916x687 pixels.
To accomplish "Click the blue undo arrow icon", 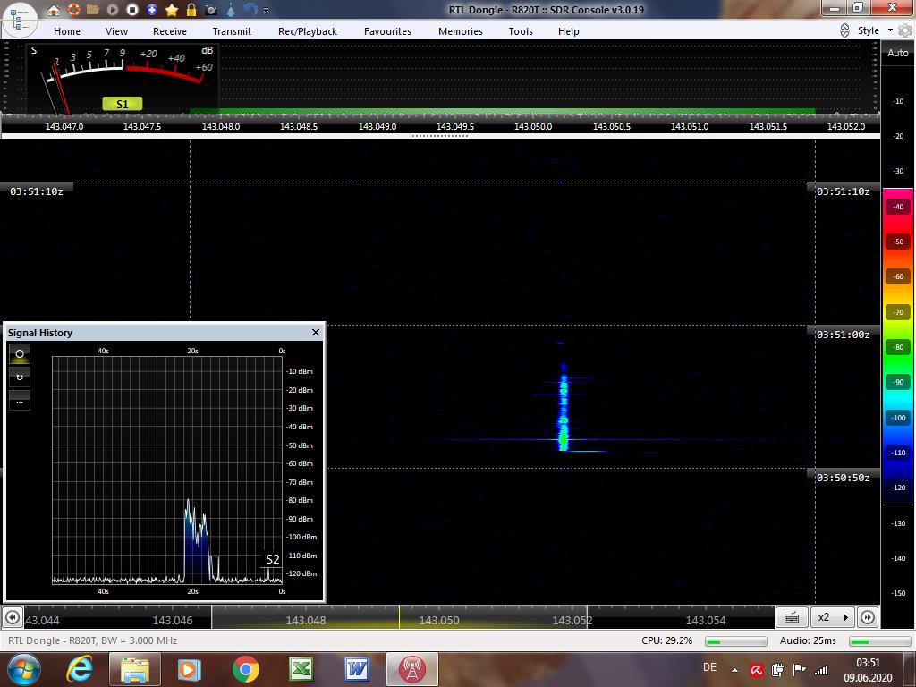I will [x=250, y=9].
